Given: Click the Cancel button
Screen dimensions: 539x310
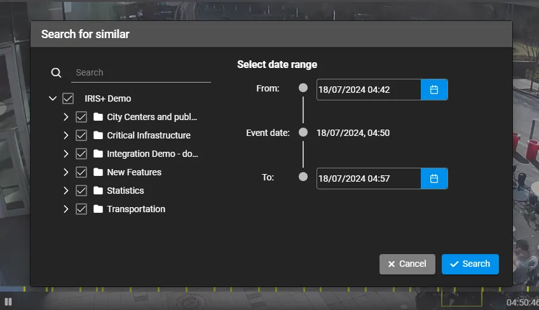Looking at the screenshot, I should tap(407, 264).
